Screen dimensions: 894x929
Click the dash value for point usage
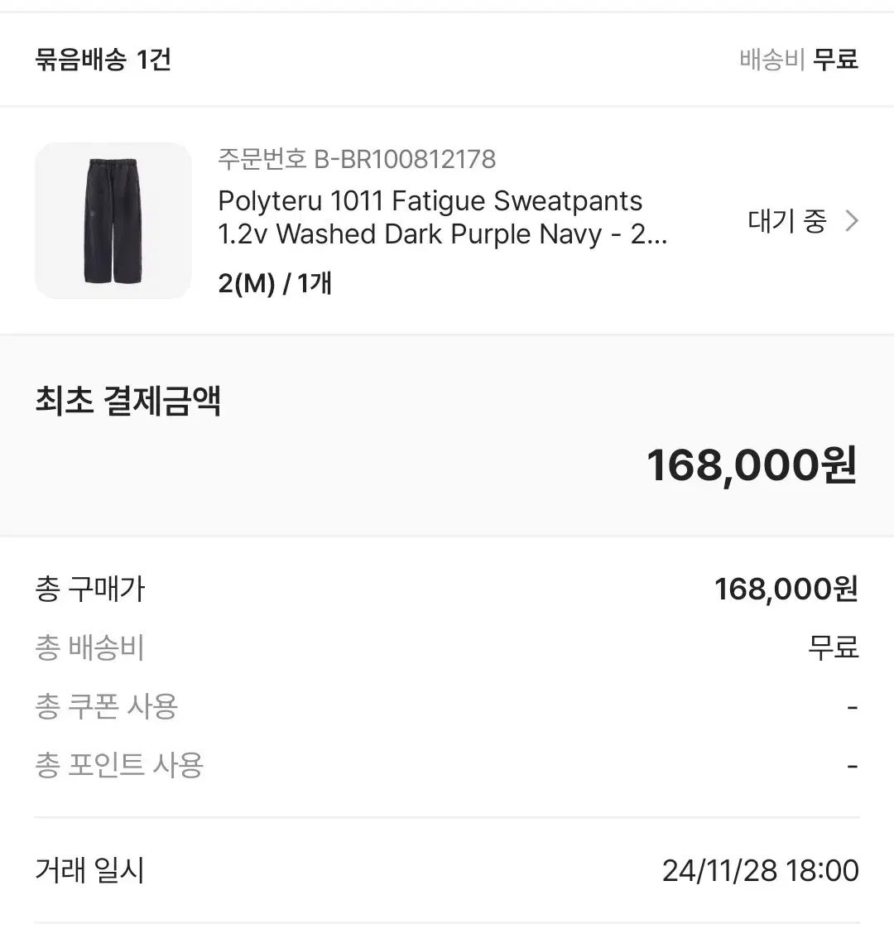853,766
